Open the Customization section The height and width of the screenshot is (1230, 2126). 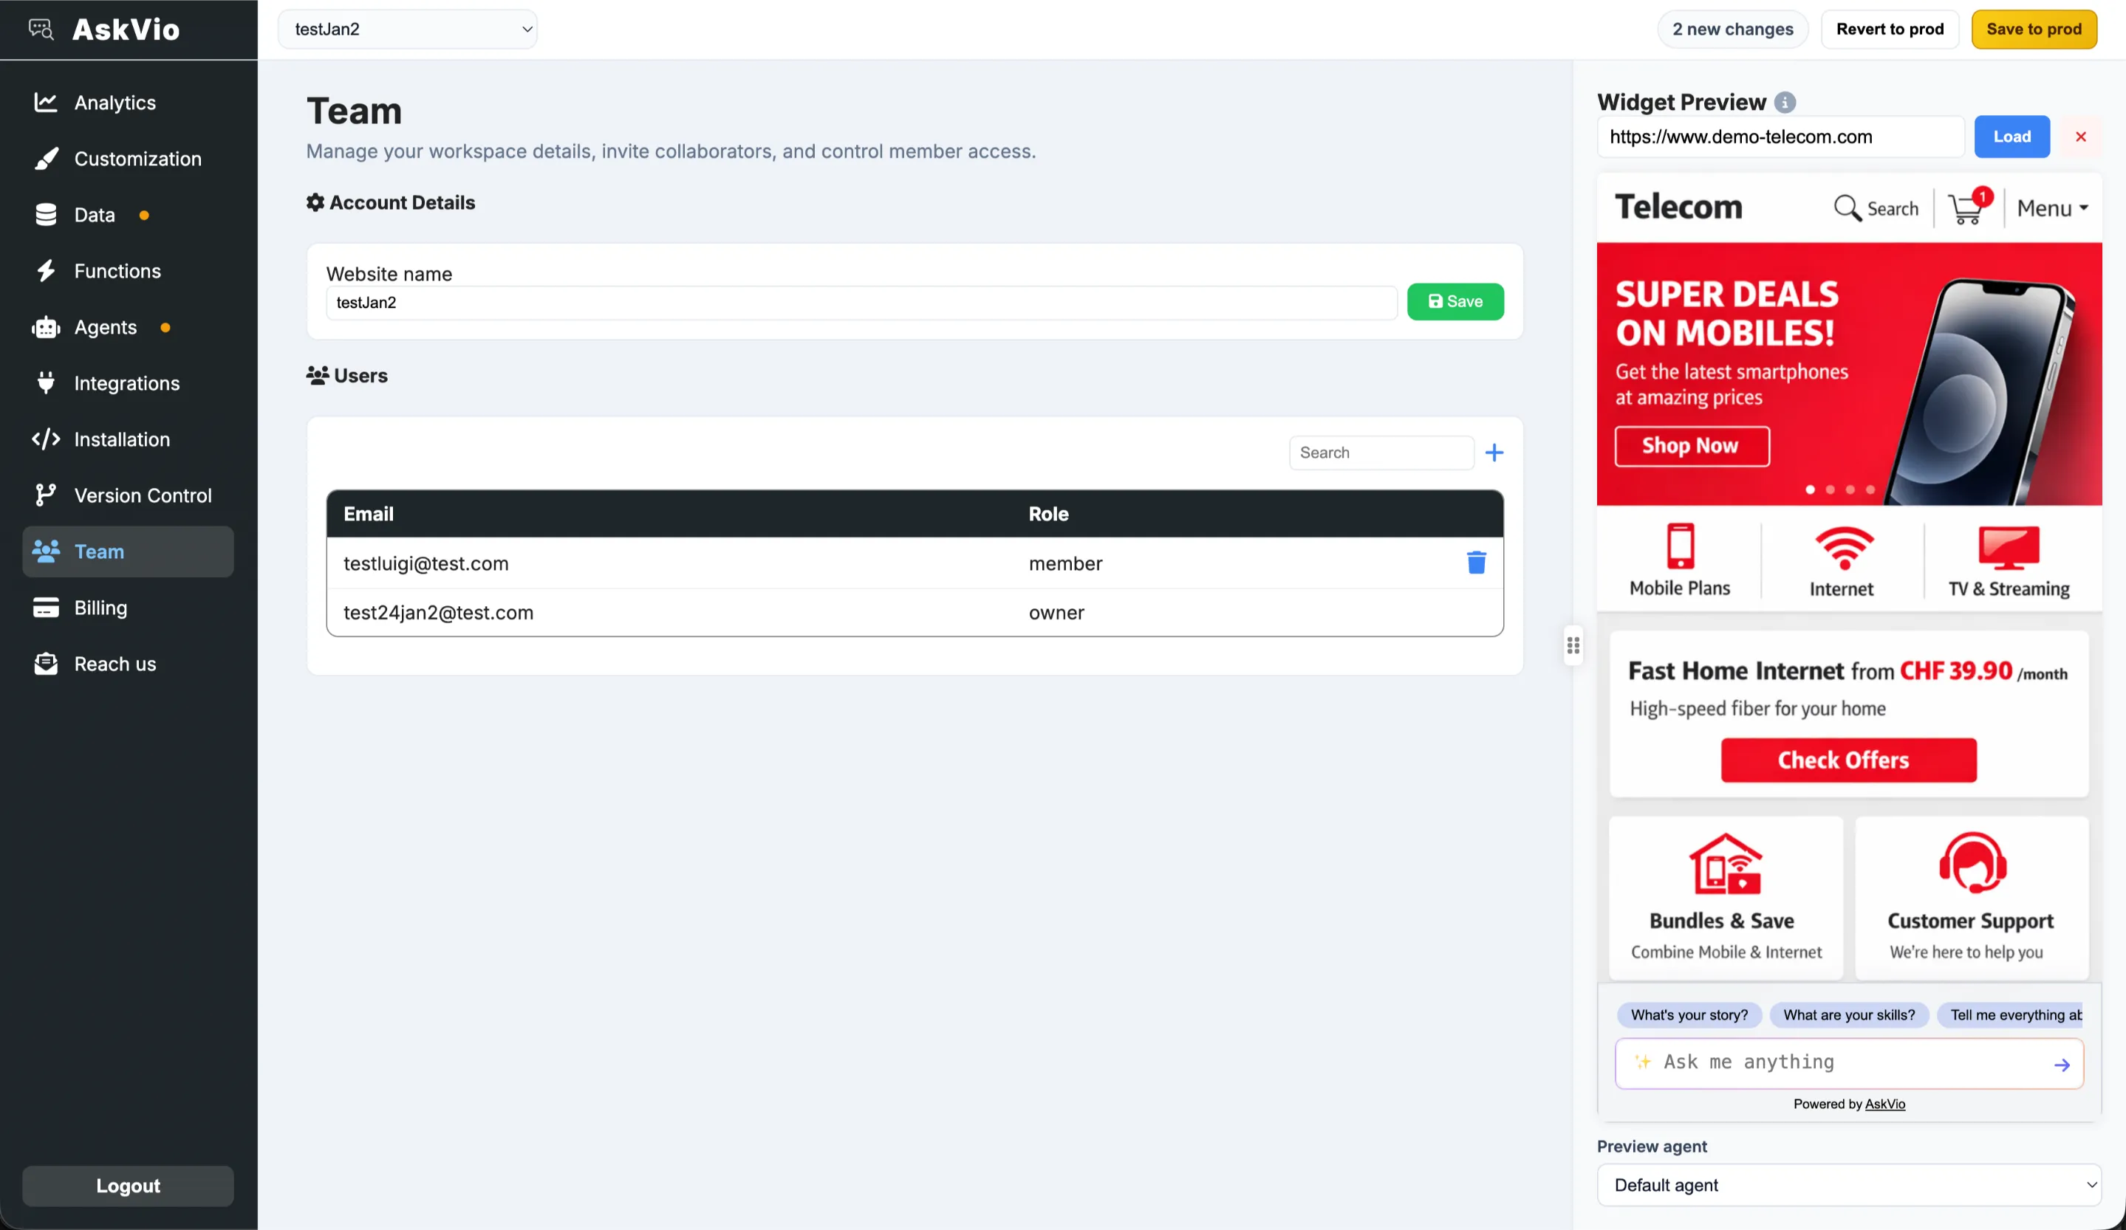click(129, 159)
